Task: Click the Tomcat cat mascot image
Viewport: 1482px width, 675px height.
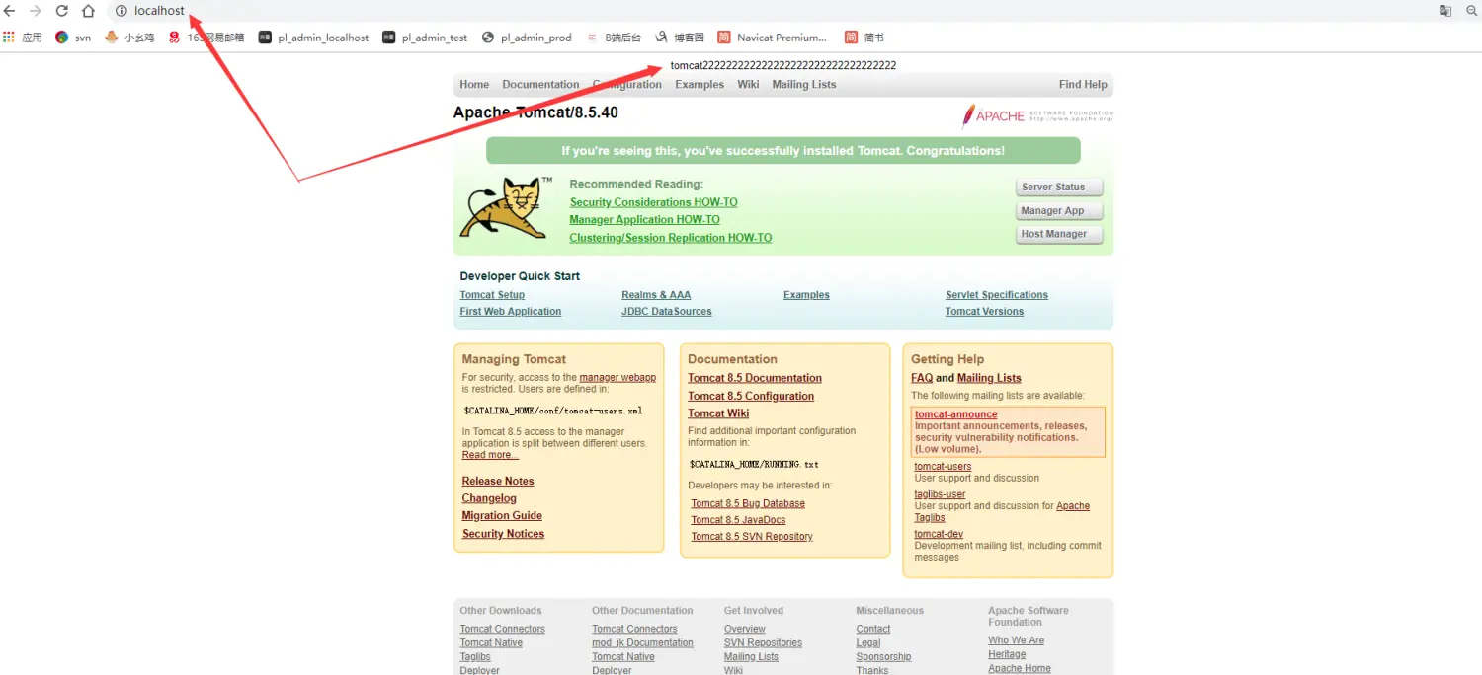Action: (505, 208)
